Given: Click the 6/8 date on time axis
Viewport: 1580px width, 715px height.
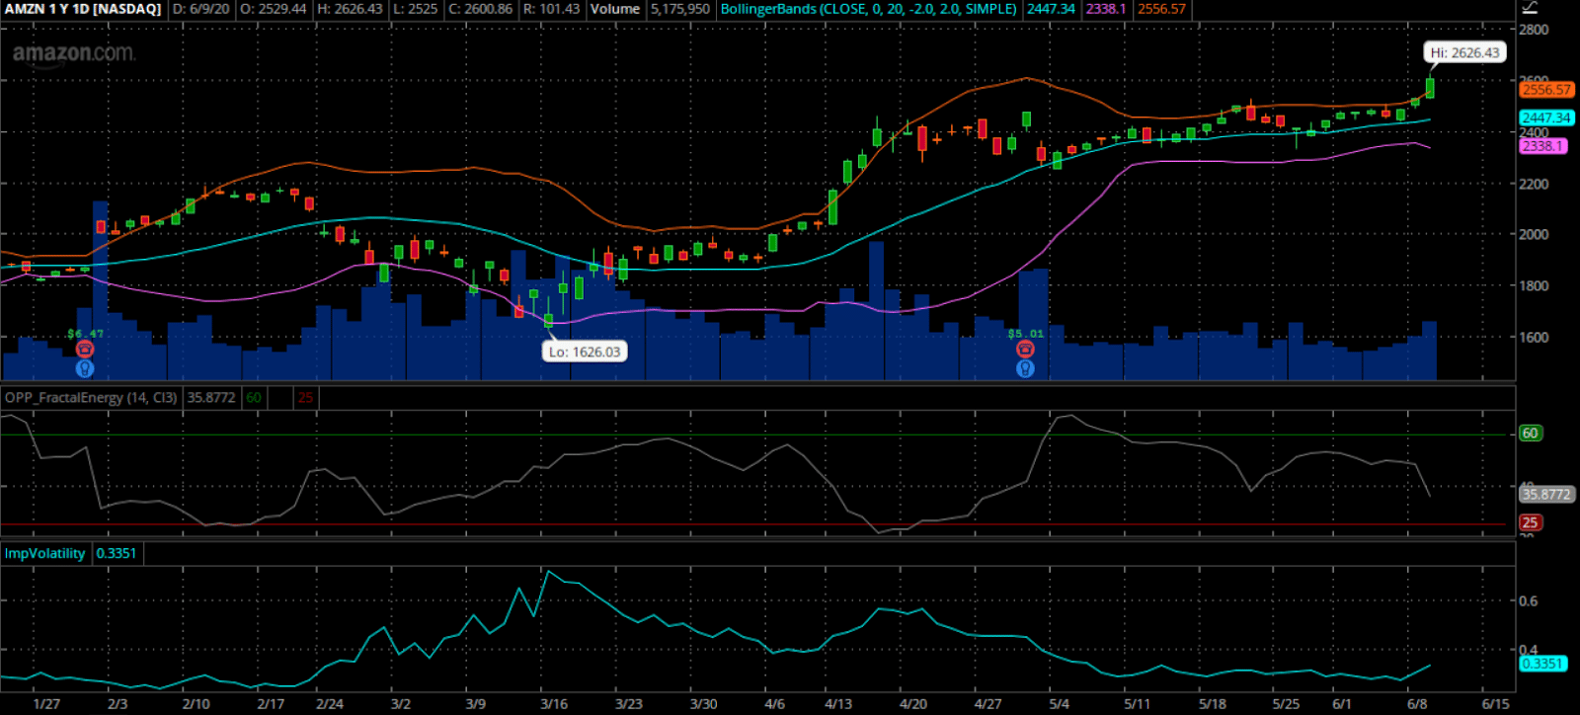Looking at the screenshot, I should coord(1417,704).
